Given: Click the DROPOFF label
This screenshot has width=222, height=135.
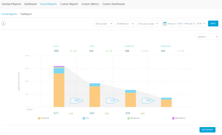Looking at the screenshot, I should click(30, 110).
